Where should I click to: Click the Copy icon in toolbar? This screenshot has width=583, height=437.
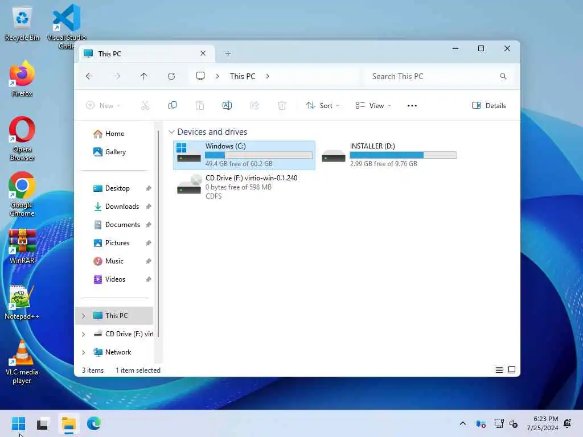click(172, 105)
